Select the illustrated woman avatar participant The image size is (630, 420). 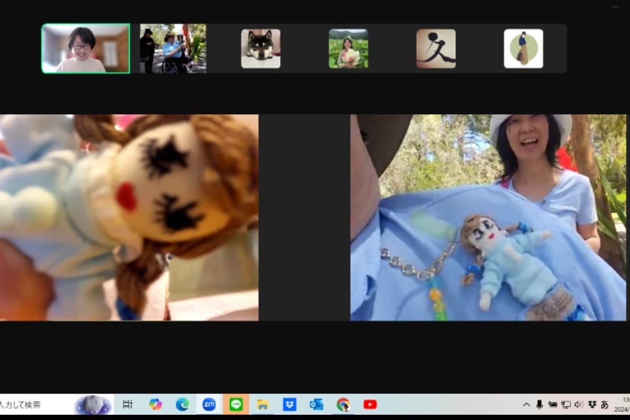524,49
